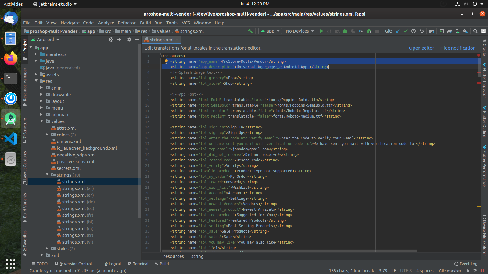Open Project Structure folder icon
Viewport: 488px width, 274px height.
point(431,31)
